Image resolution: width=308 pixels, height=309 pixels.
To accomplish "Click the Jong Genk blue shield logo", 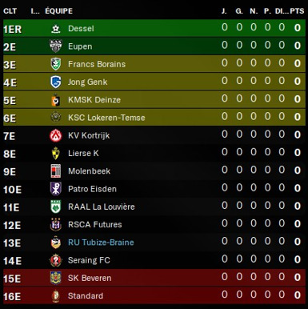I will [56, 82].
